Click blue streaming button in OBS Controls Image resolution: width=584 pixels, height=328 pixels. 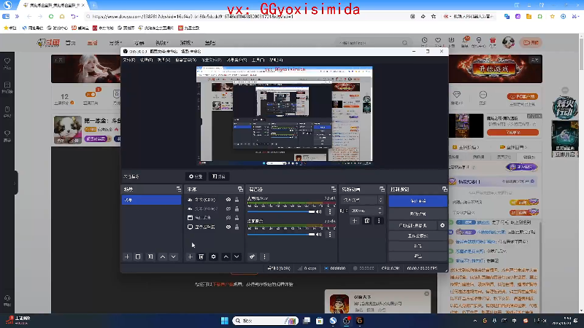click(x=418, y=201)
